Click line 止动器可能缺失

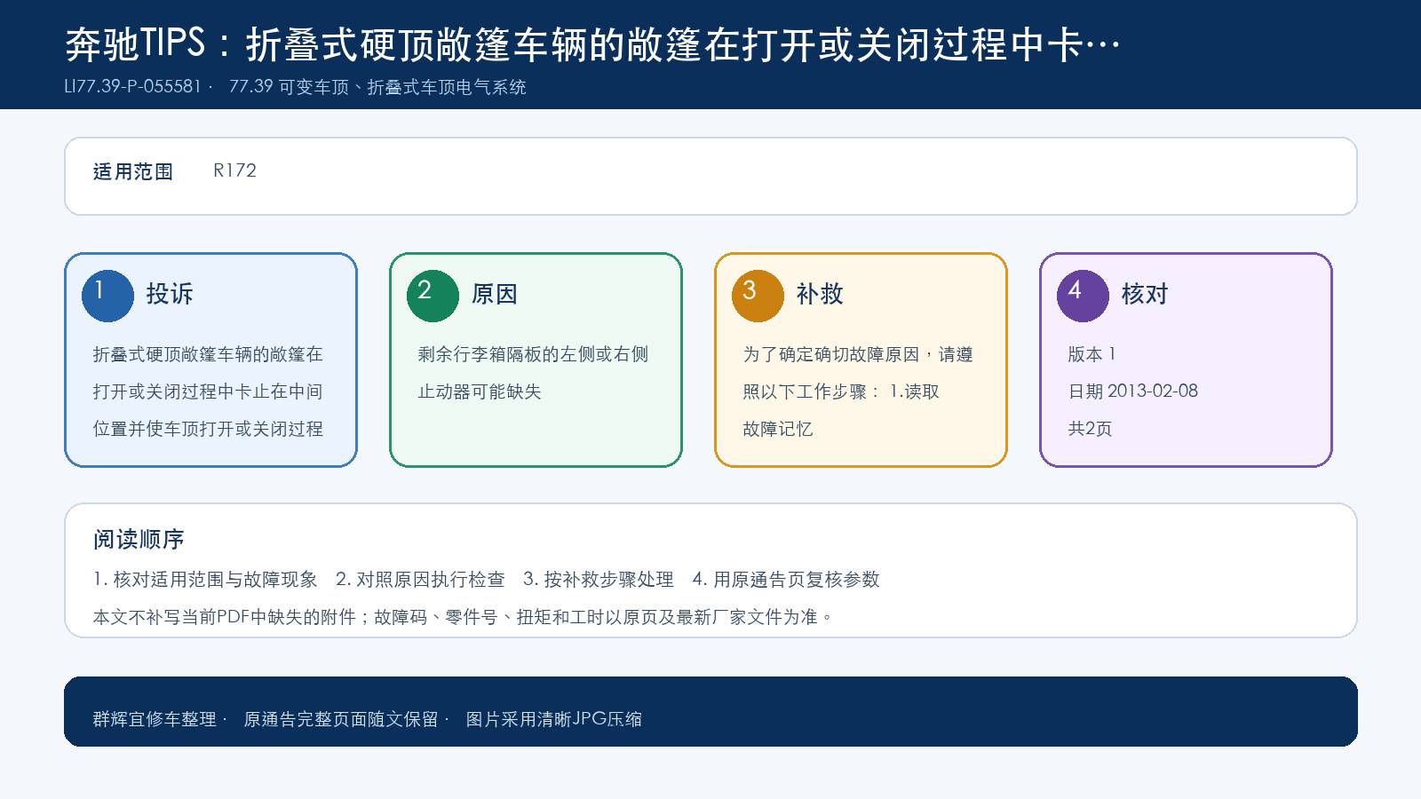point(480,392)
